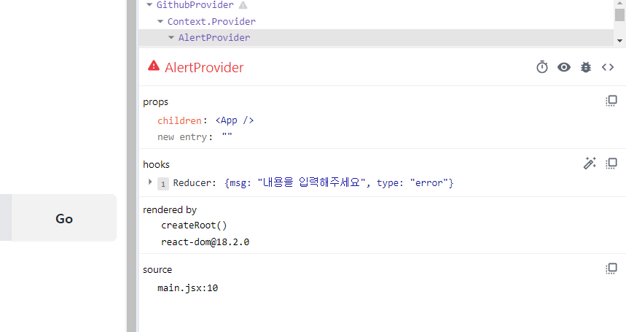Click the AlertProvider heading text
Viewport: 626px width, 332px height.
[x=204, y=68]
